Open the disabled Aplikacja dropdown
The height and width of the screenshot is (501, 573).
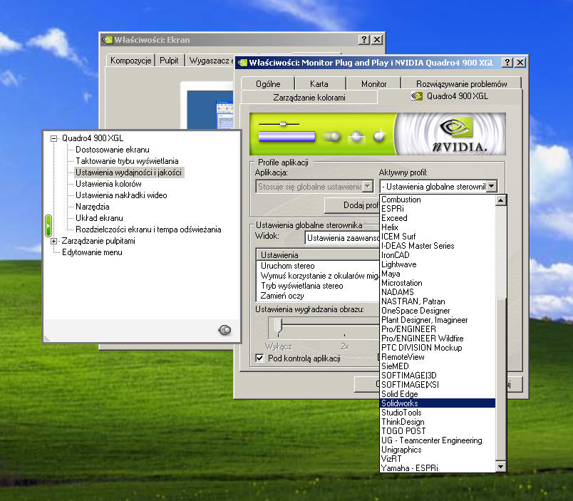point(368,187)
